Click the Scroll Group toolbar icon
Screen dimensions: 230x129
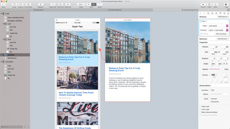coord(28,4)
